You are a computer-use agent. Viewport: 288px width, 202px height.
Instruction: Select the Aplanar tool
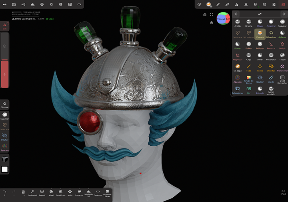[x=282, y=34]
